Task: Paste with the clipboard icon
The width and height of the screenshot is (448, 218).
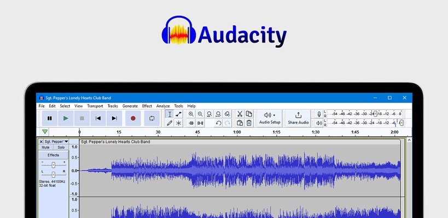Action: click(x=240, y=123)
